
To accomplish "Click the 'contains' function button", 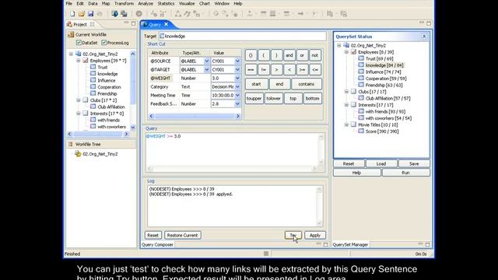I will (306, 84).
